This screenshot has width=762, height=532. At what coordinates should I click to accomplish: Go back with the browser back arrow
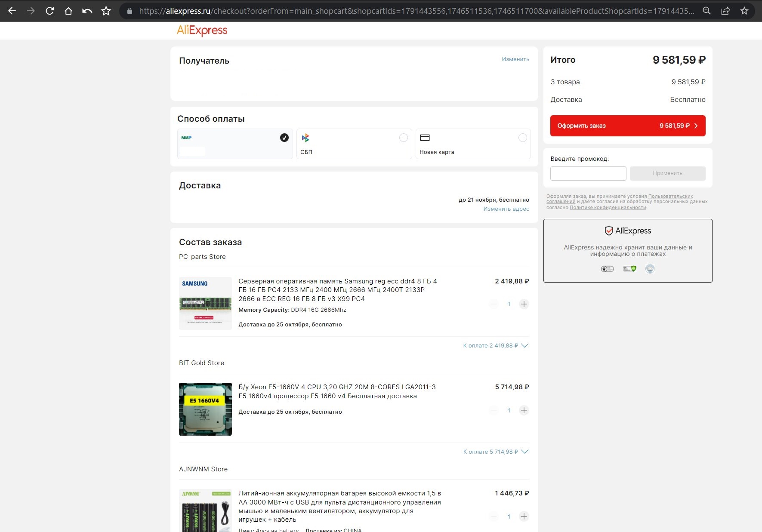point(12,11)
